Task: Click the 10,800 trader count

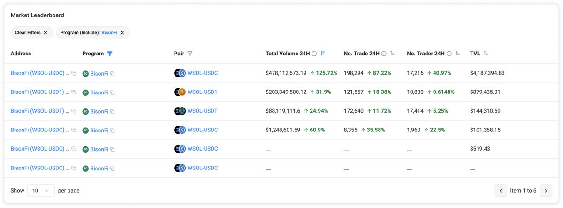Action: [x=416, y=92]
